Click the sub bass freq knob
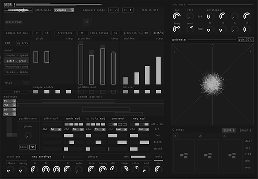Screen dimensions: 258x179 177,29
